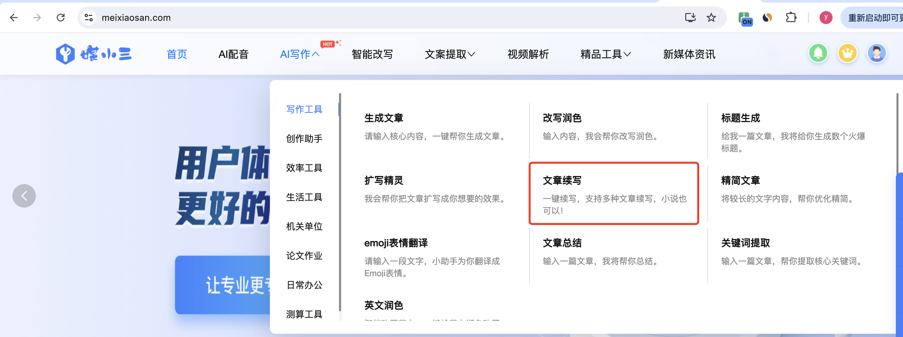Select the 写作工具 category tab
Viewport: 903px width, 337px height.
304,109
